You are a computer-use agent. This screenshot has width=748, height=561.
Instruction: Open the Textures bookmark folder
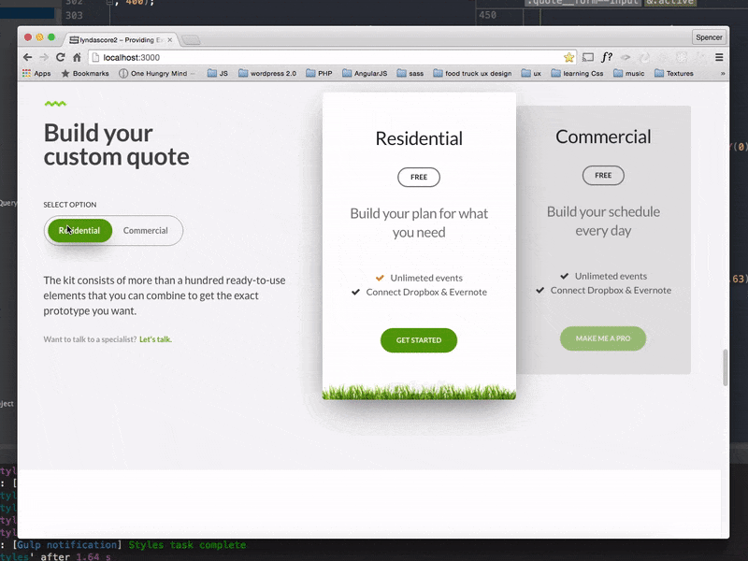click(x=674, y=74)
